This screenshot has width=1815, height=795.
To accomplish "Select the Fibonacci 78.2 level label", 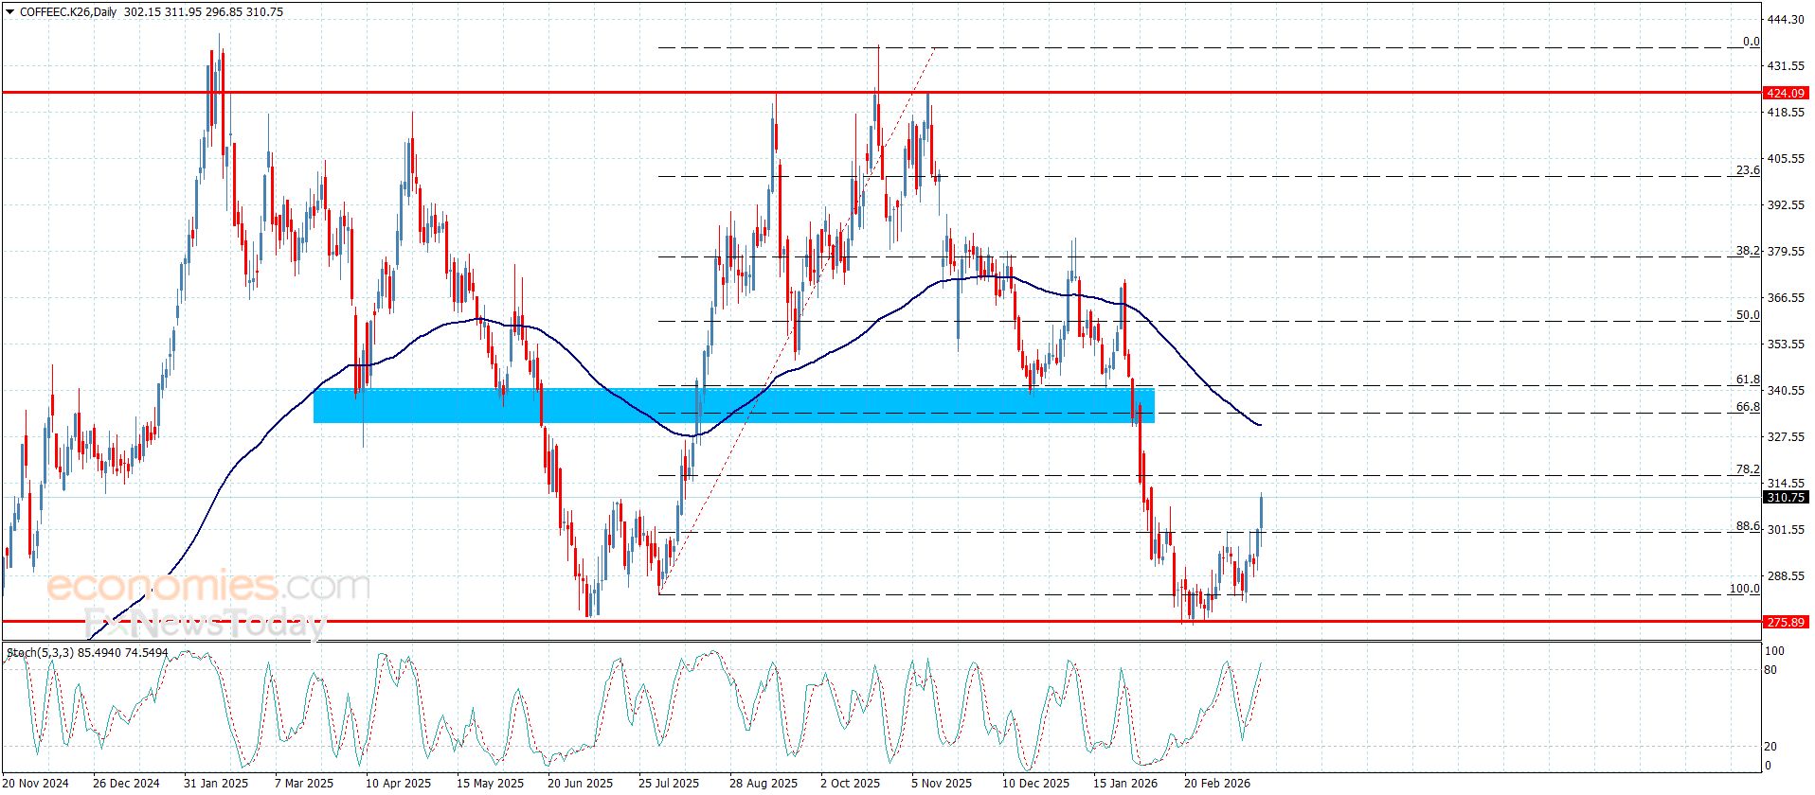I will coord(1748,469).
